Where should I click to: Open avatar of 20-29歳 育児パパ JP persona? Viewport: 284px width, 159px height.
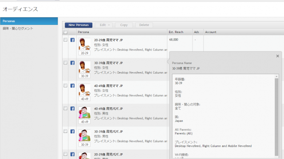[84, 155]
